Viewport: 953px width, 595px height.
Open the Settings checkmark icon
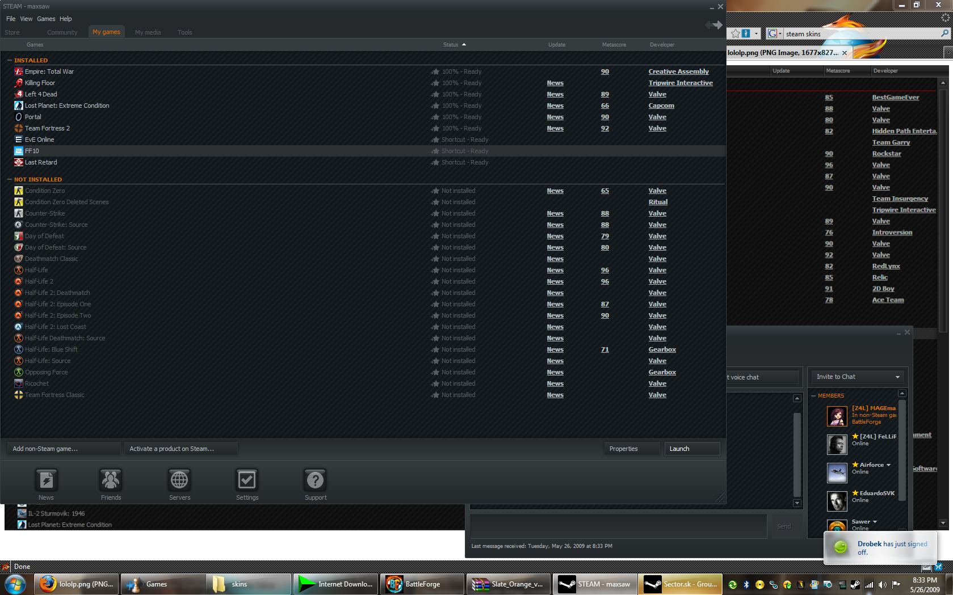(247, 480)
